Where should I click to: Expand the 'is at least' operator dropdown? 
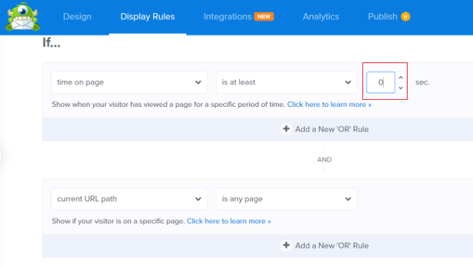coord(287,83)
